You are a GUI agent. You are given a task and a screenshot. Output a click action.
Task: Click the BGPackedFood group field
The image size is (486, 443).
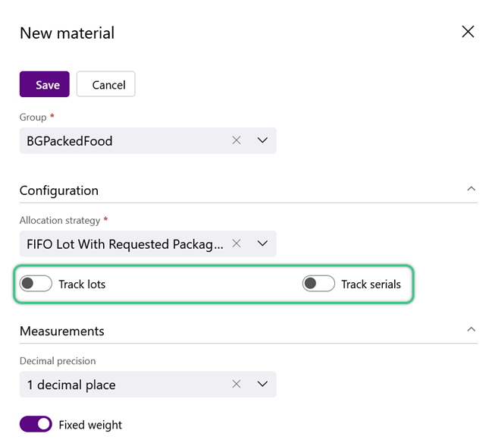pos(148,140)
